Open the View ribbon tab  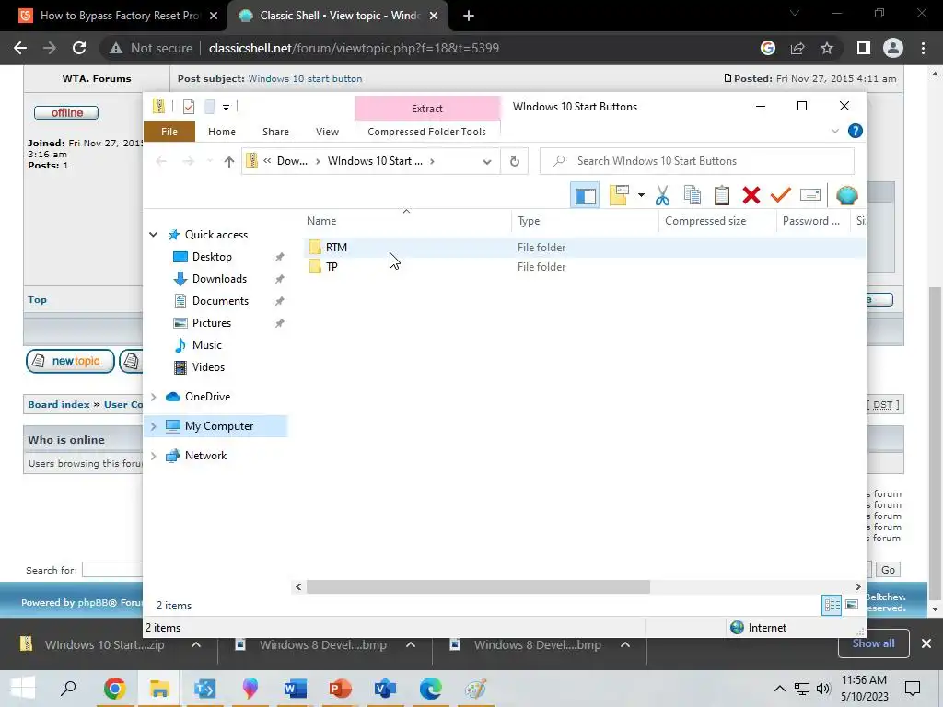327,132
